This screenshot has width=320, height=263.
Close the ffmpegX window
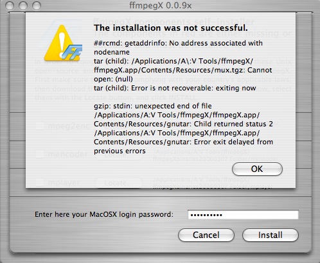point(10,5)
